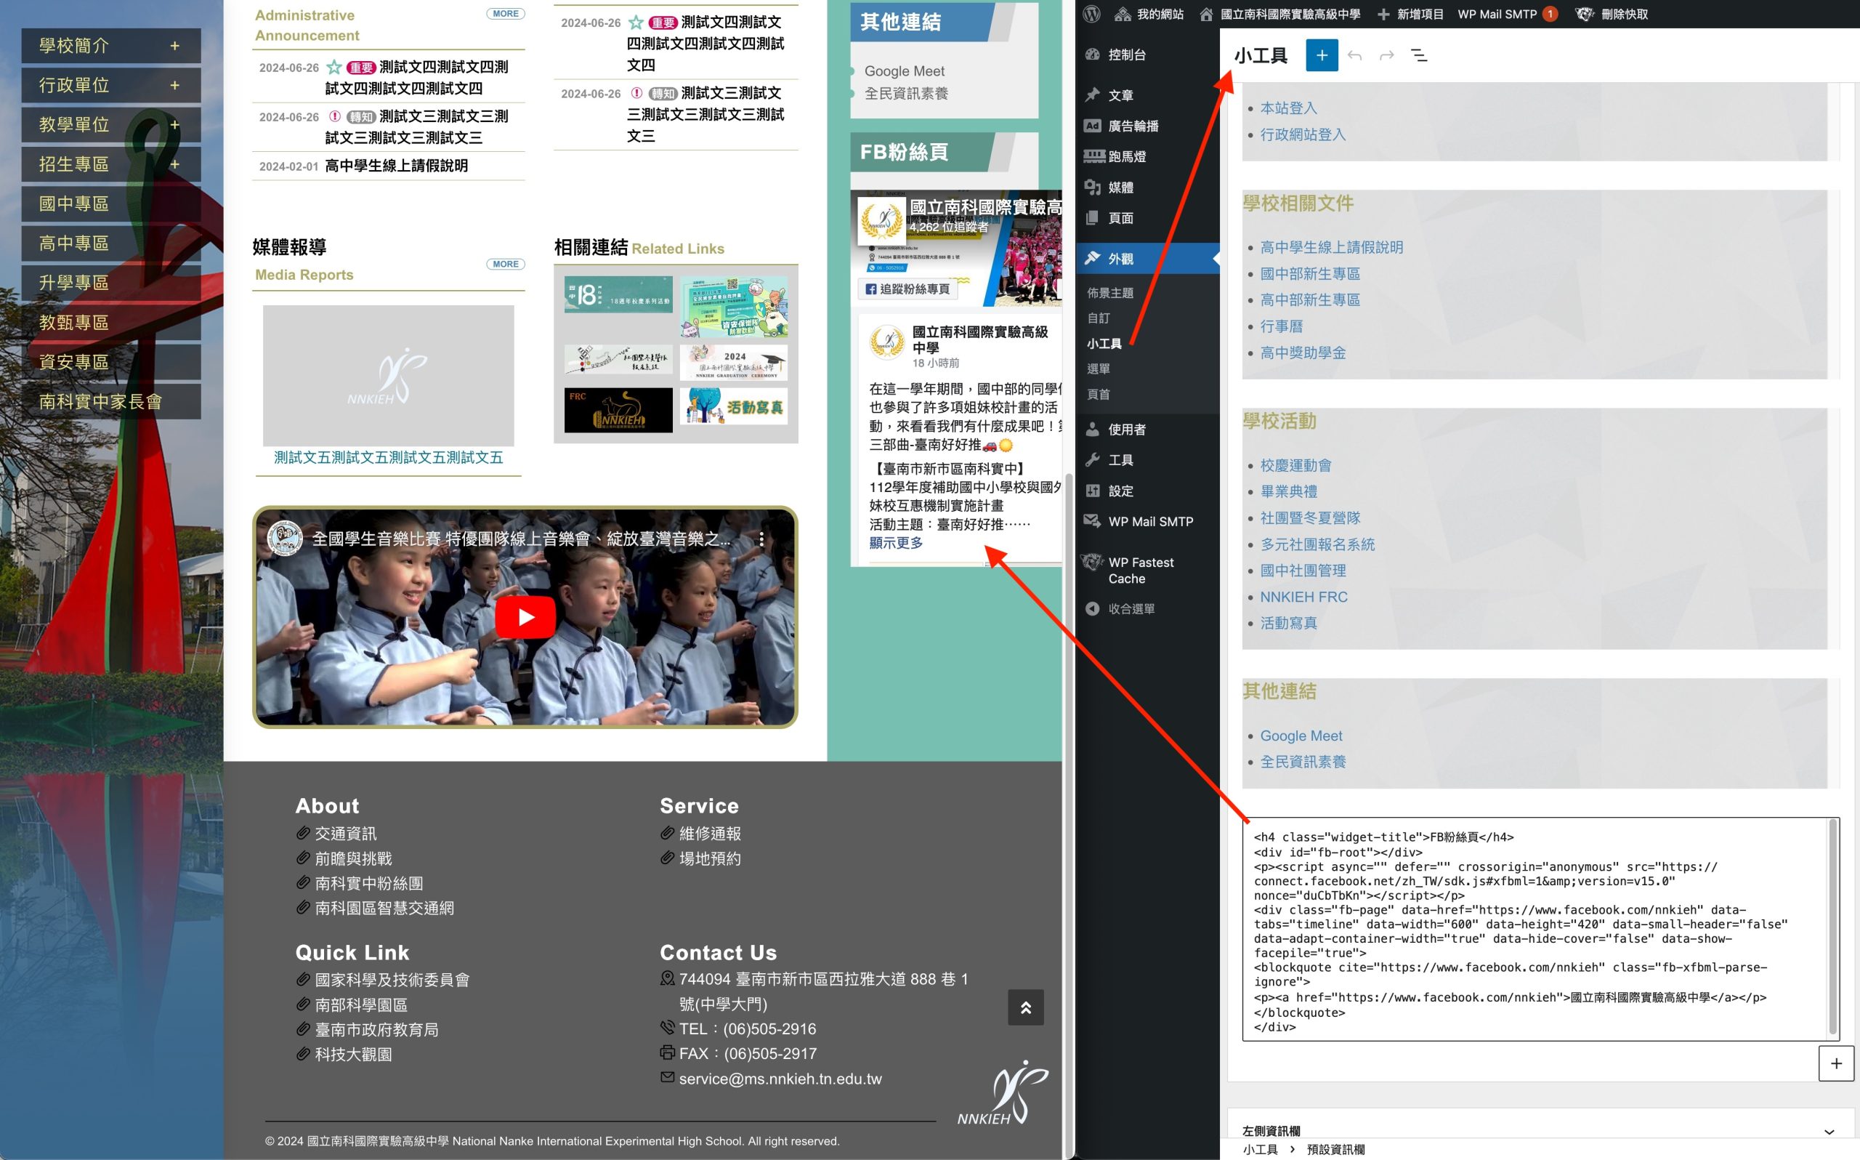This screenshot has height=1160, width=1860.
Task: Open the list view icon in toolbar
Action: coord(1419,55)
